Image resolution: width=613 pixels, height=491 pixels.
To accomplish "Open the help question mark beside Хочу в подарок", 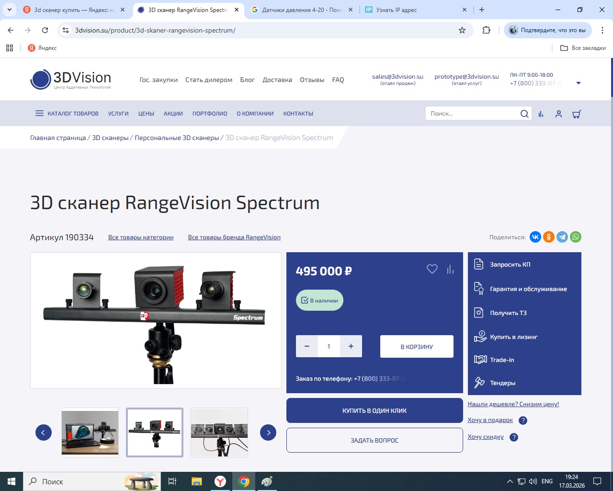I will click(523, 421).
